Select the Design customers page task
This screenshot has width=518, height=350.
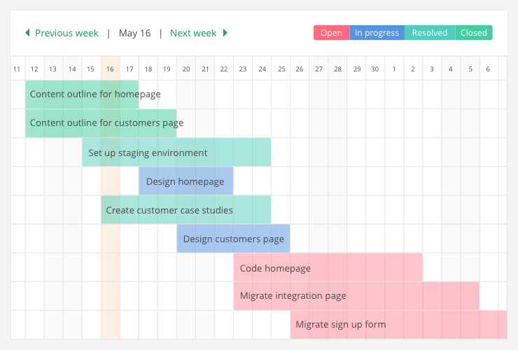tap(233, 239)
